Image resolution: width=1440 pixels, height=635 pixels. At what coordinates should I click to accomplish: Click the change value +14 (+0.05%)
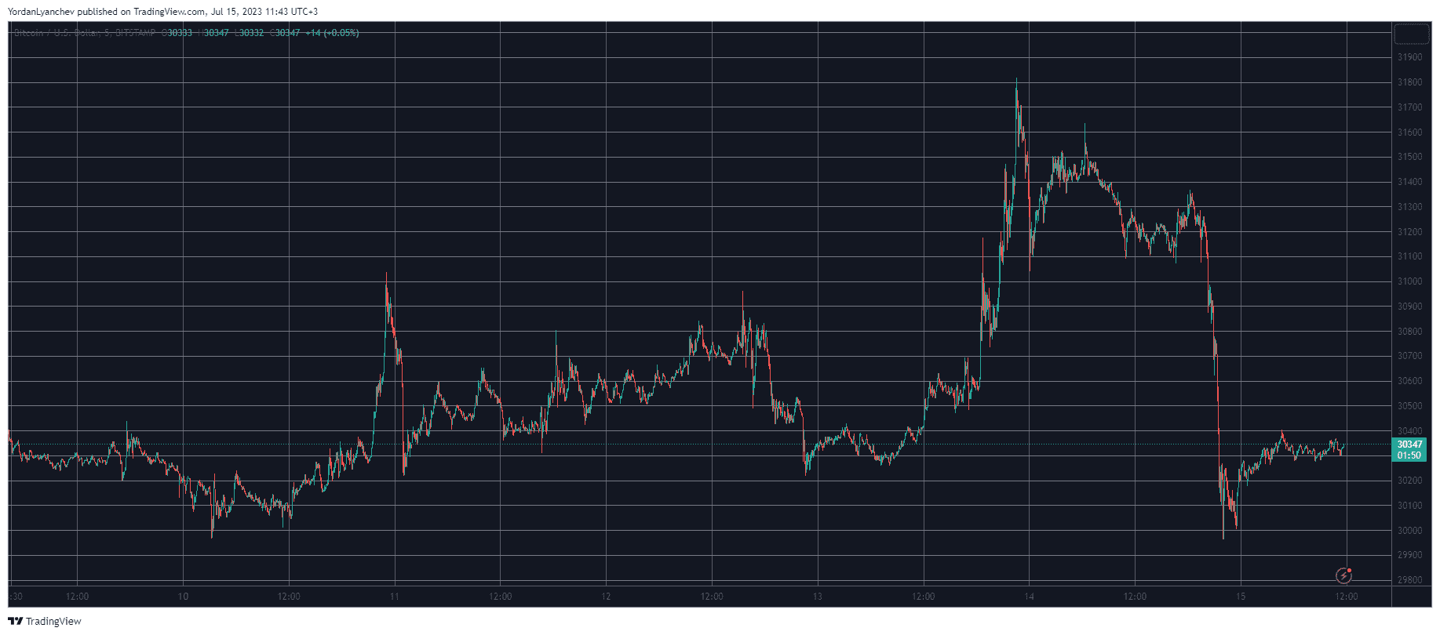[332, 33]
